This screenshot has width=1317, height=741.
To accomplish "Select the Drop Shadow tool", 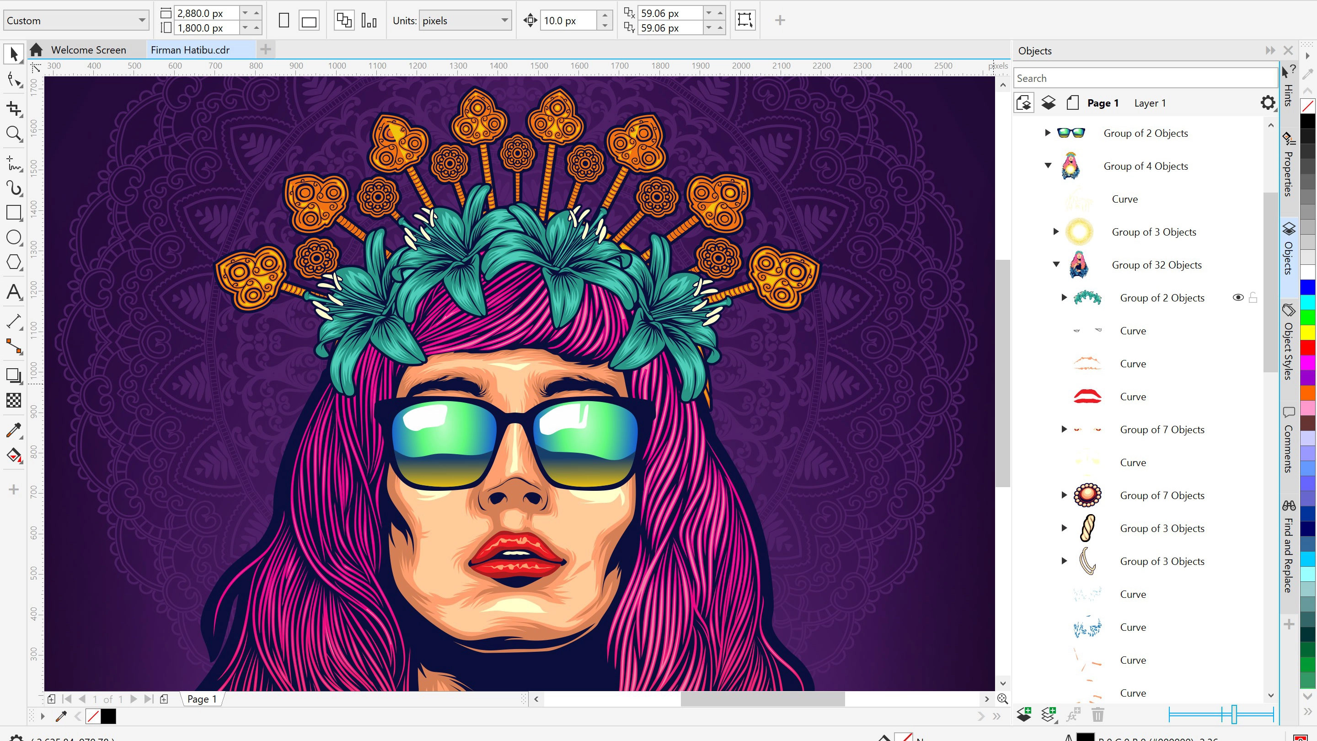I will (14, 376).
